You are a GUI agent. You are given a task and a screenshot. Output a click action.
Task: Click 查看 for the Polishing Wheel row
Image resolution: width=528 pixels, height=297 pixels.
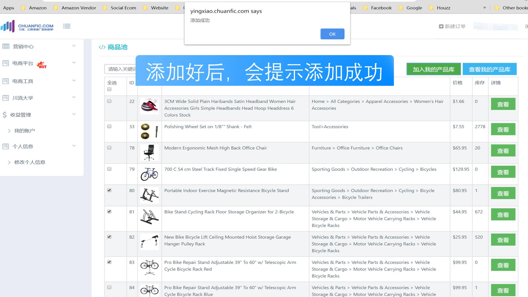coord(503,130)
